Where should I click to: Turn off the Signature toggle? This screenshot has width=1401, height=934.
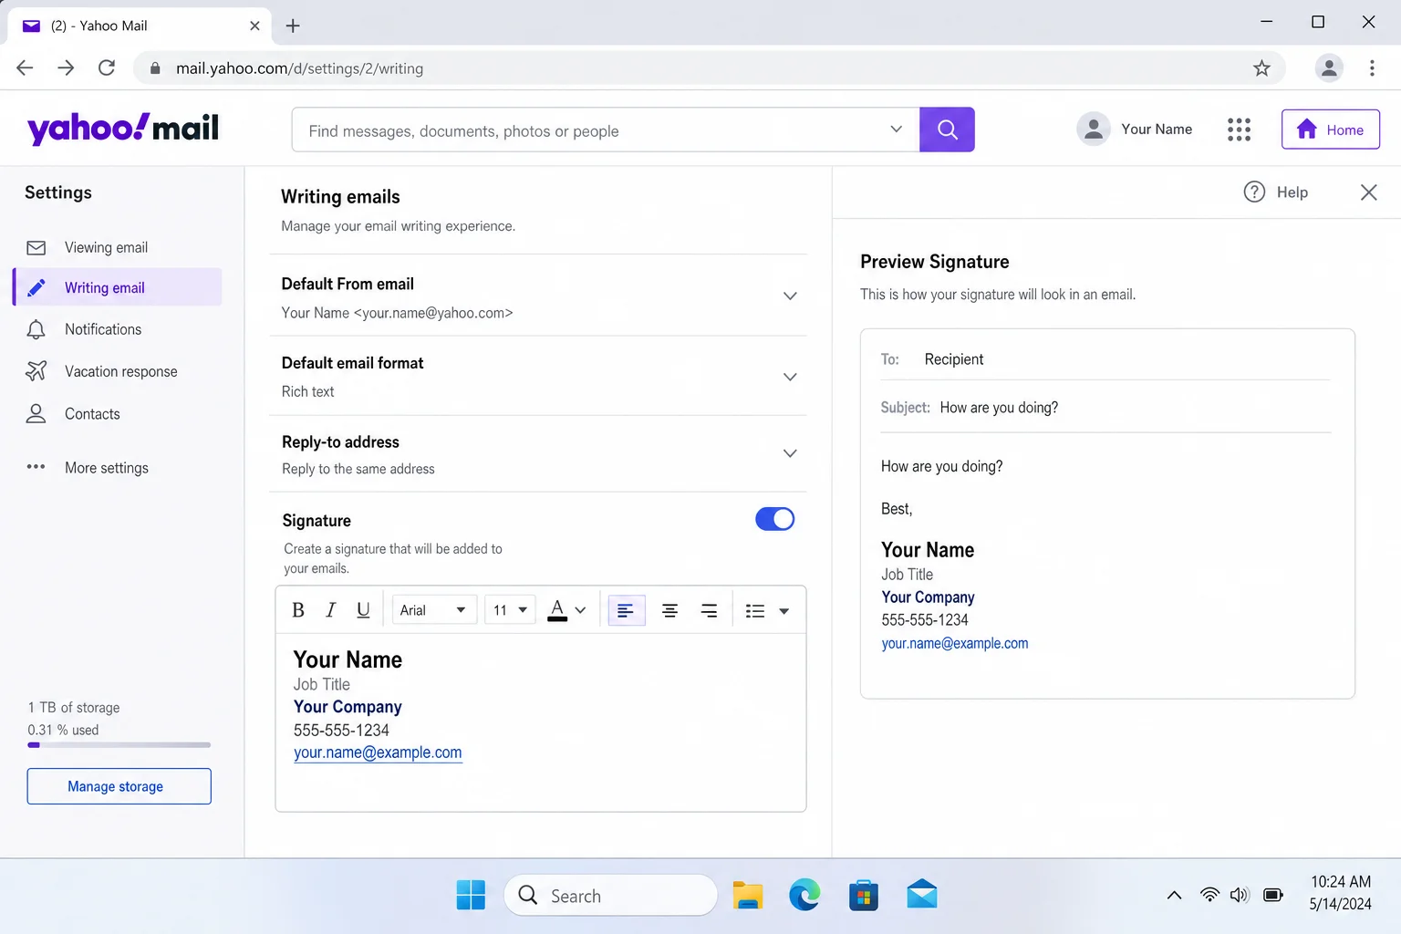click(x=774, y=519)
